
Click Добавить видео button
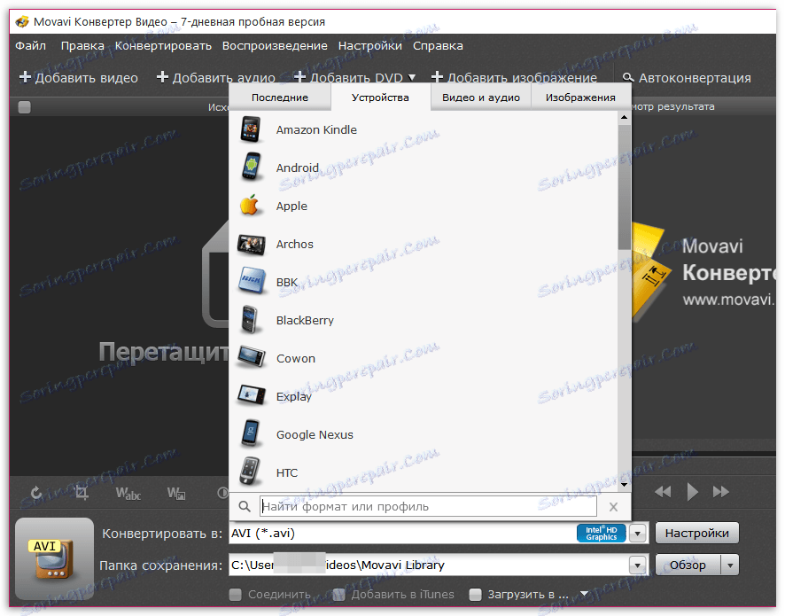click(x=79, y=78)
